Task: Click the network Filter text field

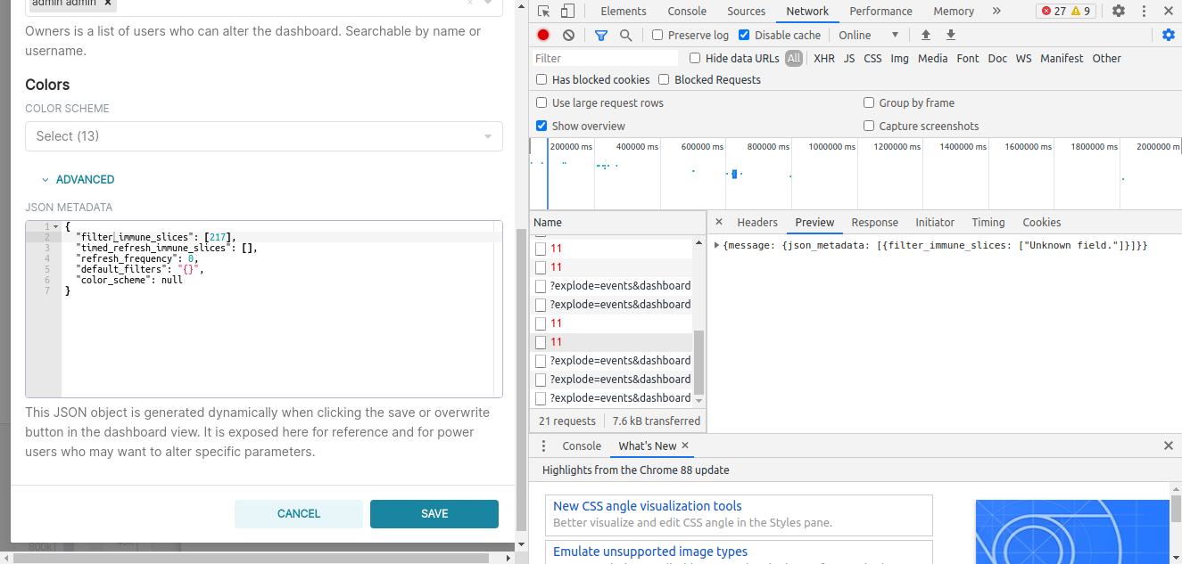Action: tap(606, 58)
